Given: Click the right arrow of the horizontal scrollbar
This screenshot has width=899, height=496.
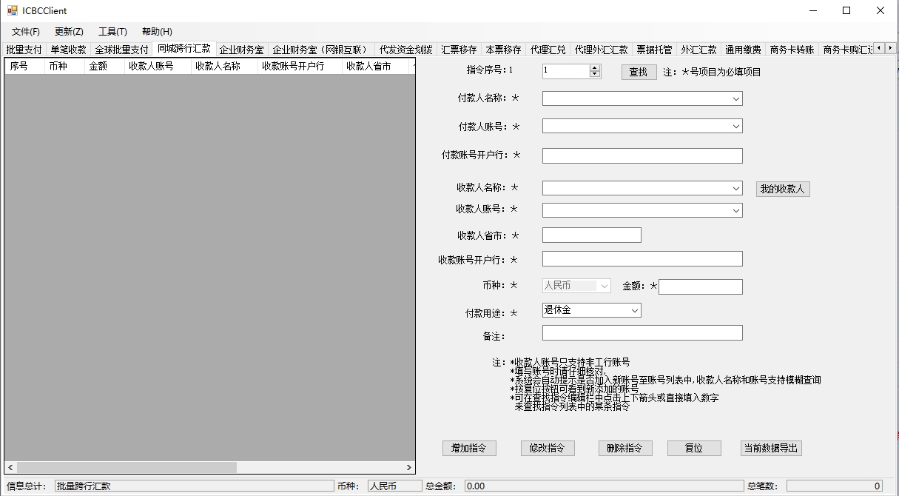Looking at the screenshot, I should 408,468.
